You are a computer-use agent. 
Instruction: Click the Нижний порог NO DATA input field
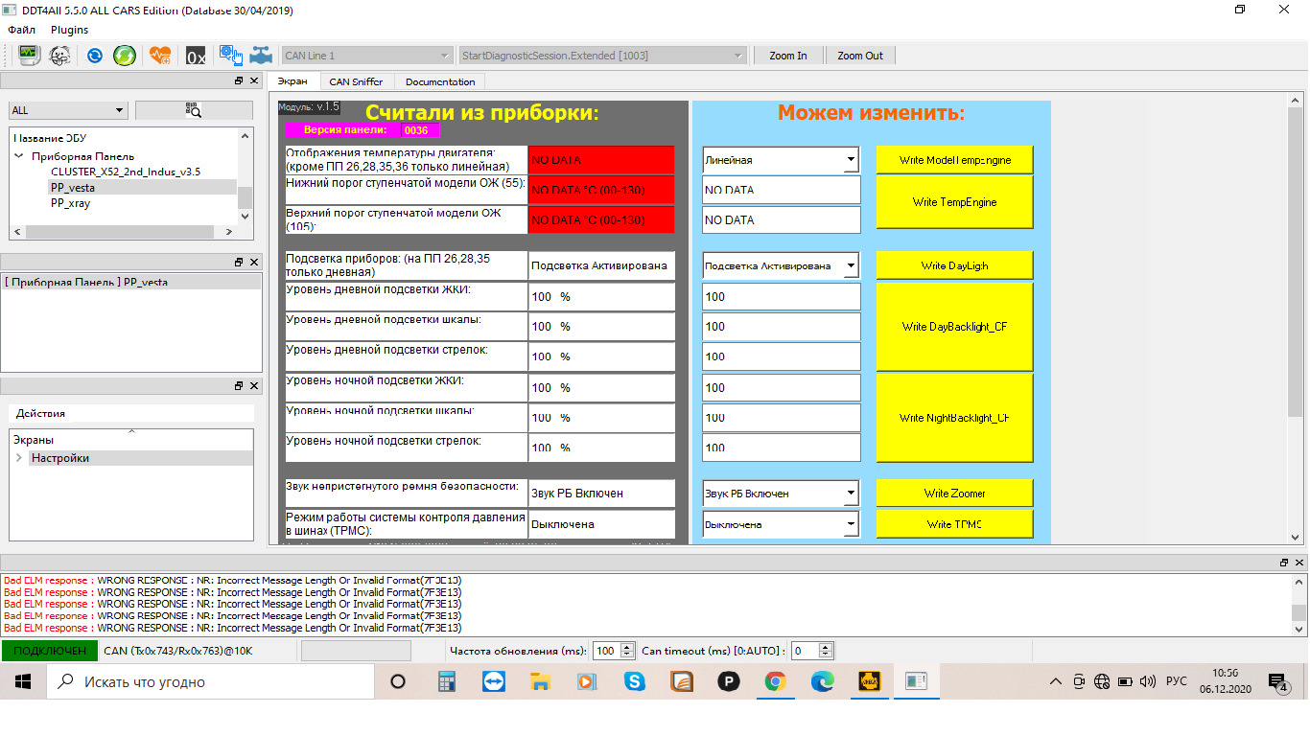781,190
